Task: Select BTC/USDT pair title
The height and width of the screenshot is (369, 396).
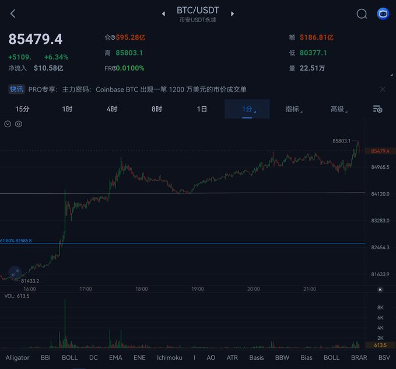Action: pos(198,11)
